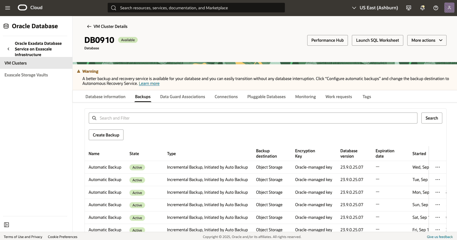
Task: Open VM Cluster Details breadcrumb link
Action: coord(111,27)
